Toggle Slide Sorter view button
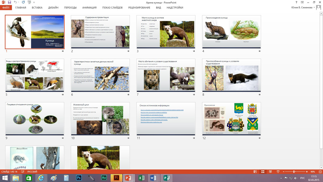323x182 pixels. (263, 172)
